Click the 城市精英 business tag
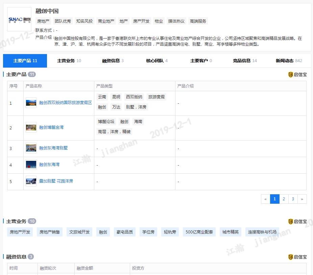The image size is (313, 275). pos(231,232)
